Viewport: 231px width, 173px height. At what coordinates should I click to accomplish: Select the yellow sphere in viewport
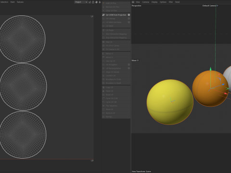(x=170, y=102)
